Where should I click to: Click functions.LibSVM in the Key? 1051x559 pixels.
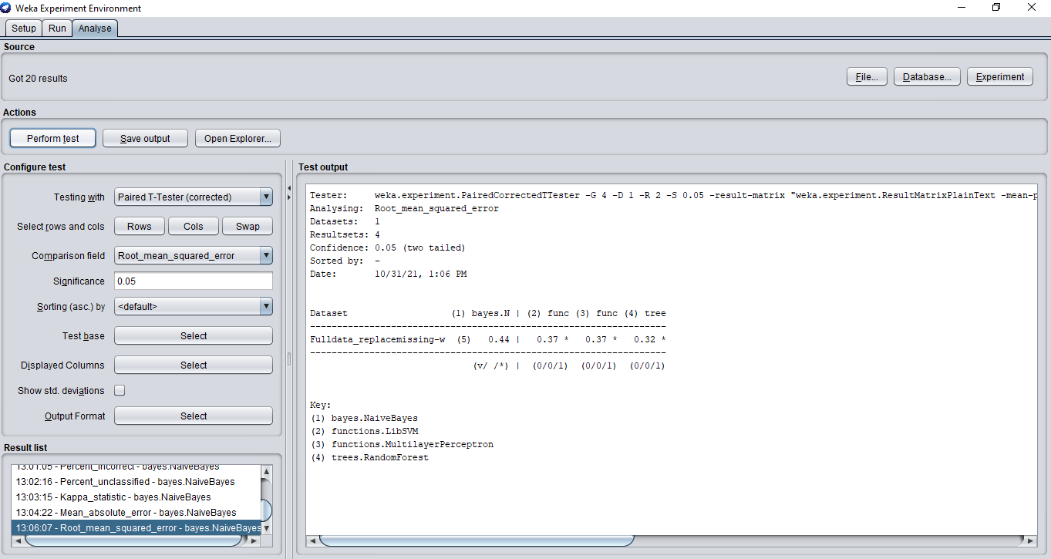(375, 431)
